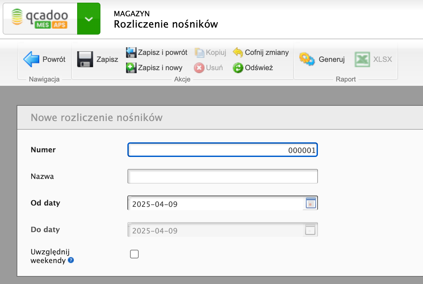This screenshot has width=423, height=284.
Task: Click the Zapisz floppy disk icon
Action: click(x=85, y=60)
